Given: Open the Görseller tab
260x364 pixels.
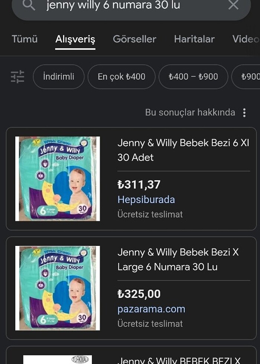Looking at the screenshot, I should (134, 39).
